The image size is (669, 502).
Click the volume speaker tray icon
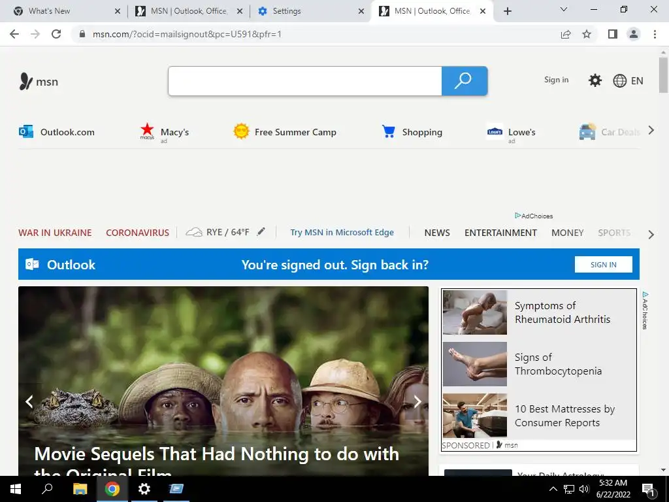(x=584, y=489)
